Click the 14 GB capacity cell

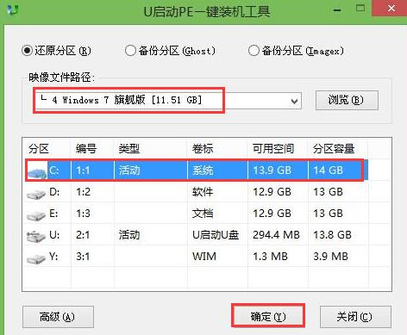[328, 171]
